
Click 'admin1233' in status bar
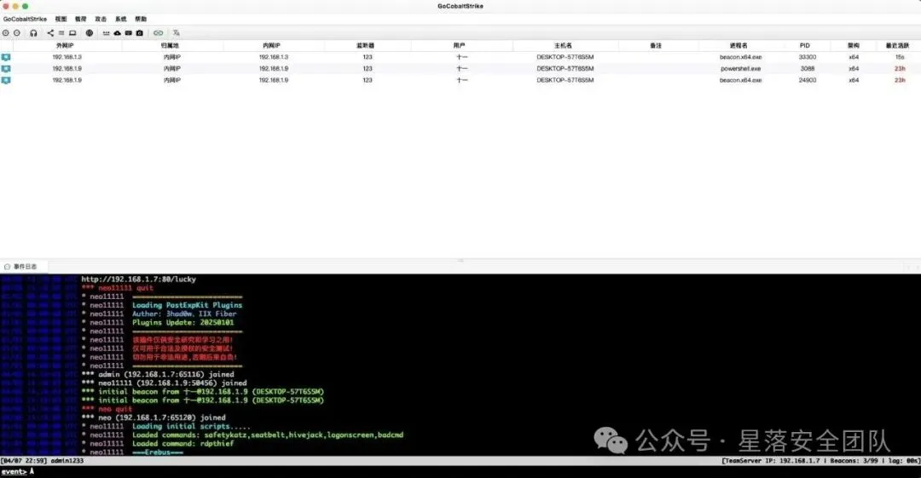[x=67, y=461]
